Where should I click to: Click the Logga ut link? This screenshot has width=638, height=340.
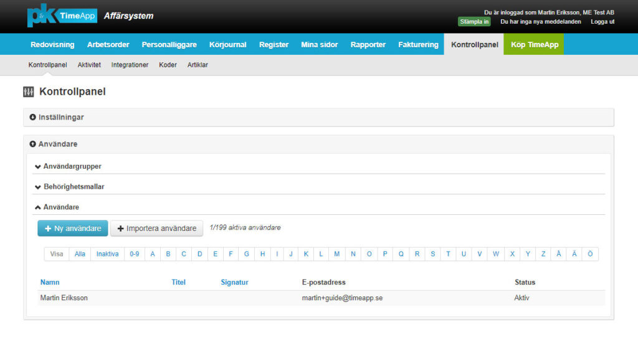click(602, 21)
